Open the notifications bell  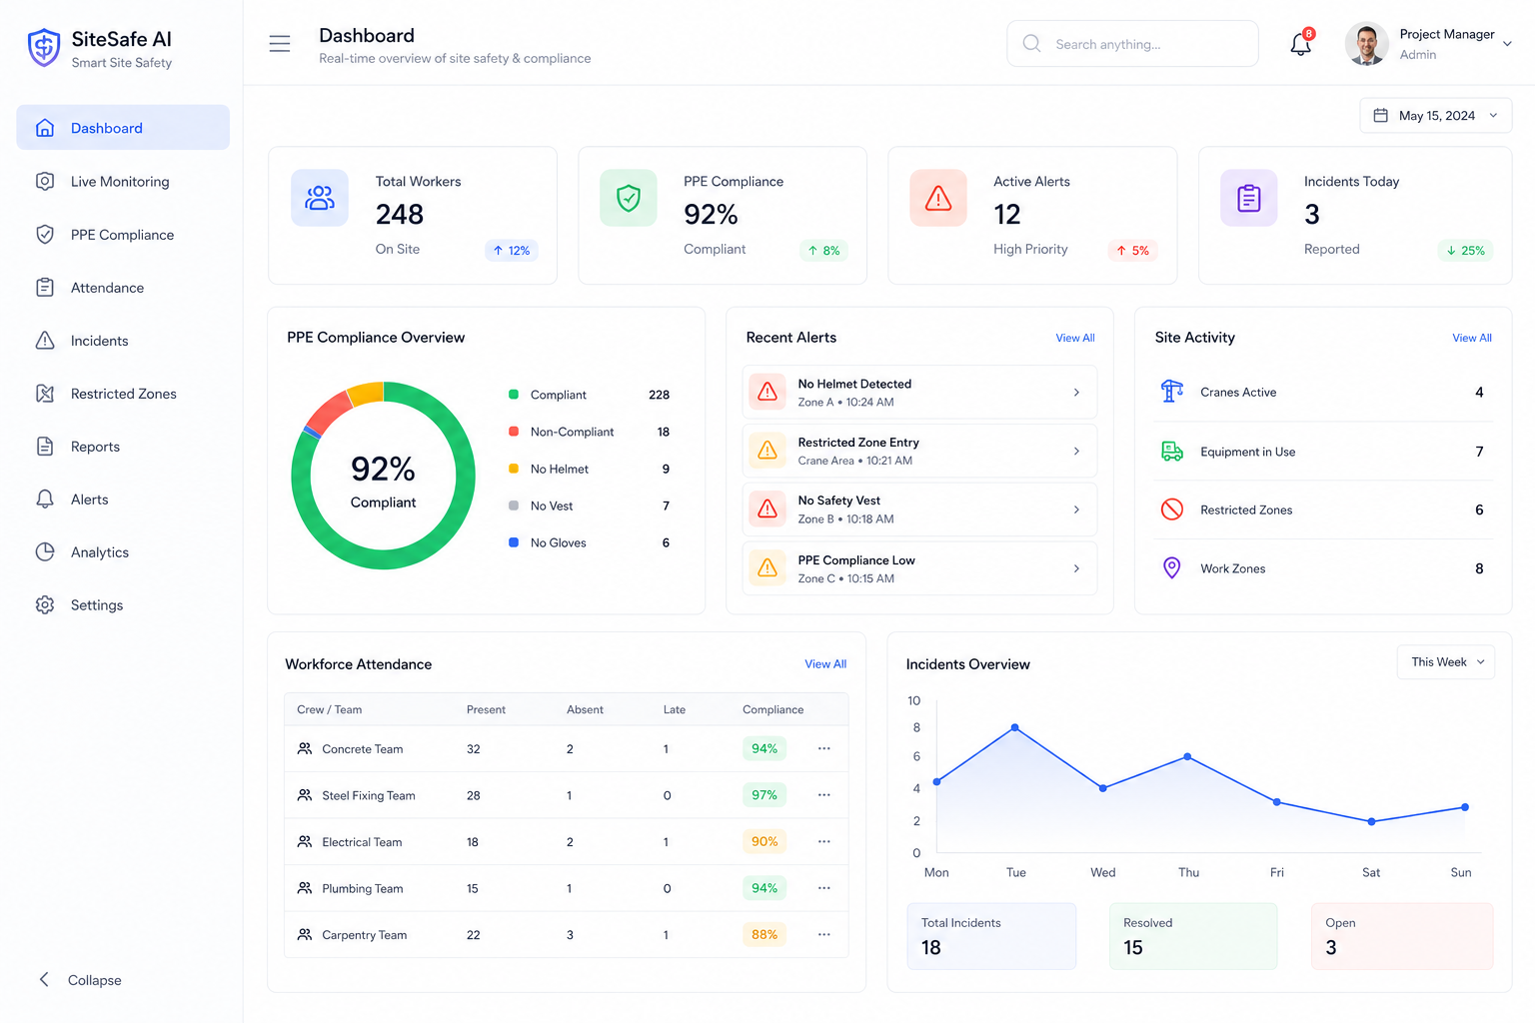point(1301,44)
